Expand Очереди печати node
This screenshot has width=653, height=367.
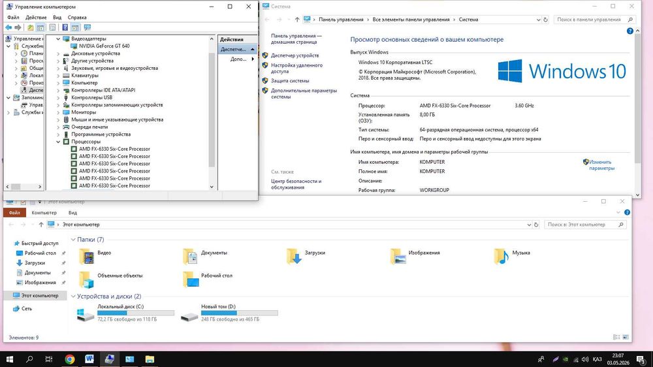tap(58, 127)
